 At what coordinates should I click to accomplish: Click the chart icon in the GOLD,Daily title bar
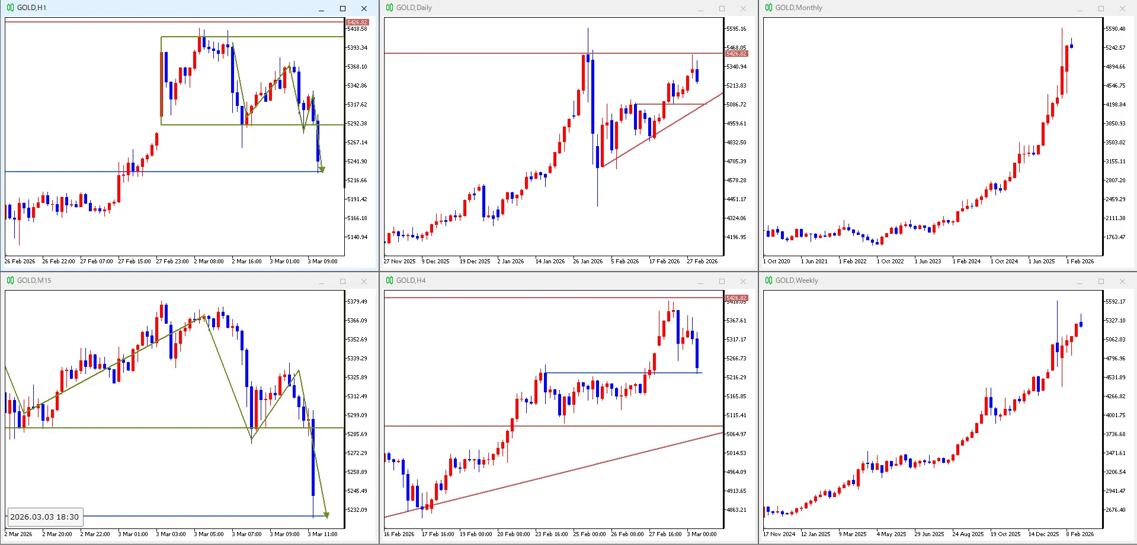(x=389, y=8)
